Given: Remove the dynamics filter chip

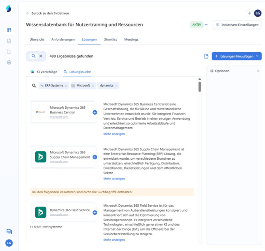Looking at the screenshot, I should pos(116,86).
